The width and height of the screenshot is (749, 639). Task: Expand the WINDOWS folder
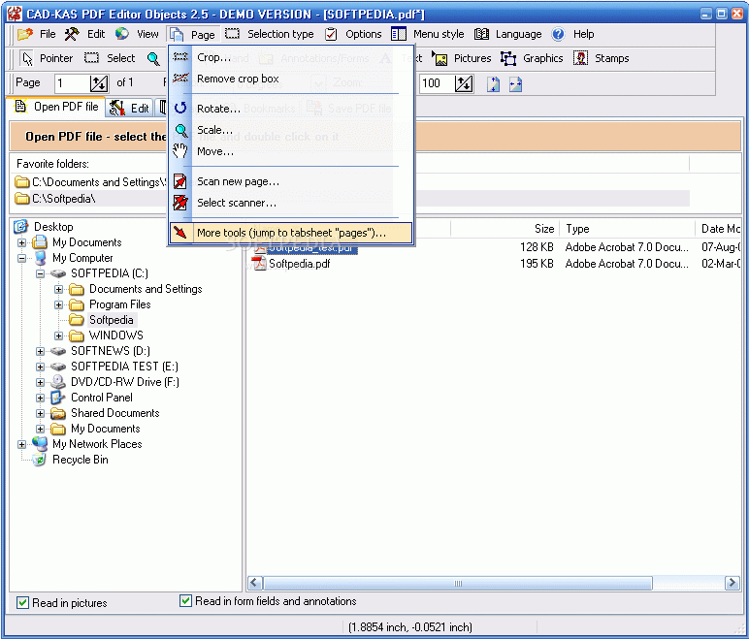58,335
